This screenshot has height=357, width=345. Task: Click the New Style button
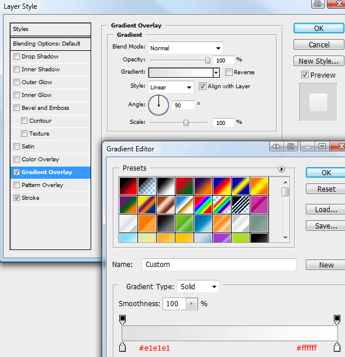click(x=319, y=61)
